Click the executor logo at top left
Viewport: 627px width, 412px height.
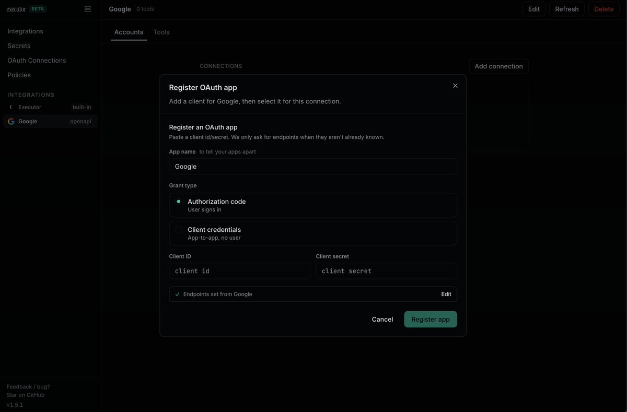coord(16,9)
